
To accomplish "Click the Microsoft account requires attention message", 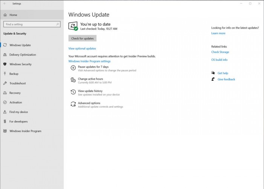I will [112, 56].
